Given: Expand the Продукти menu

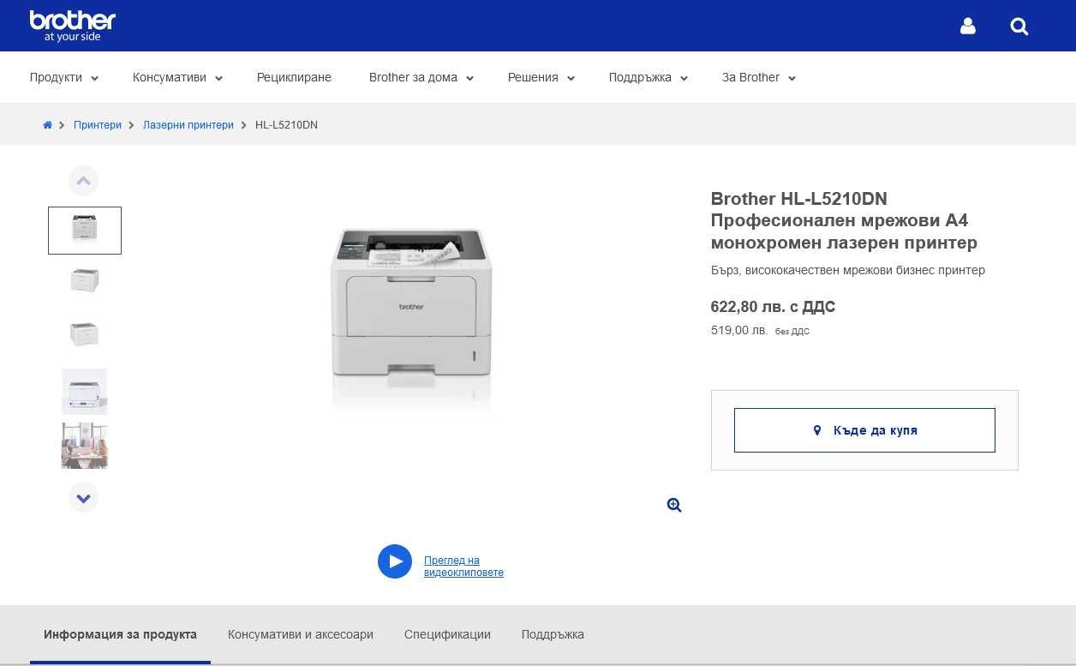Looking at the screenshot, I should 64,77.
